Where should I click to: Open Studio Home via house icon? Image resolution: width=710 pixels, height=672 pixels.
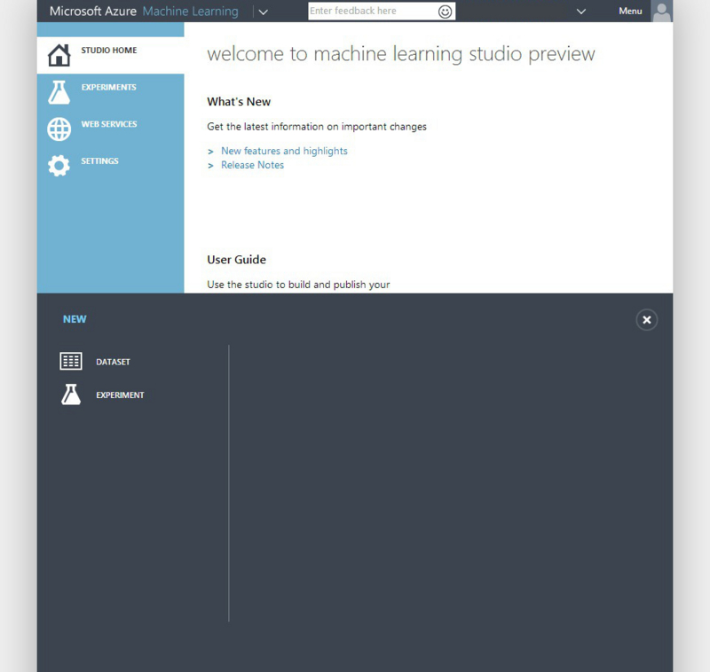point(59,55)
